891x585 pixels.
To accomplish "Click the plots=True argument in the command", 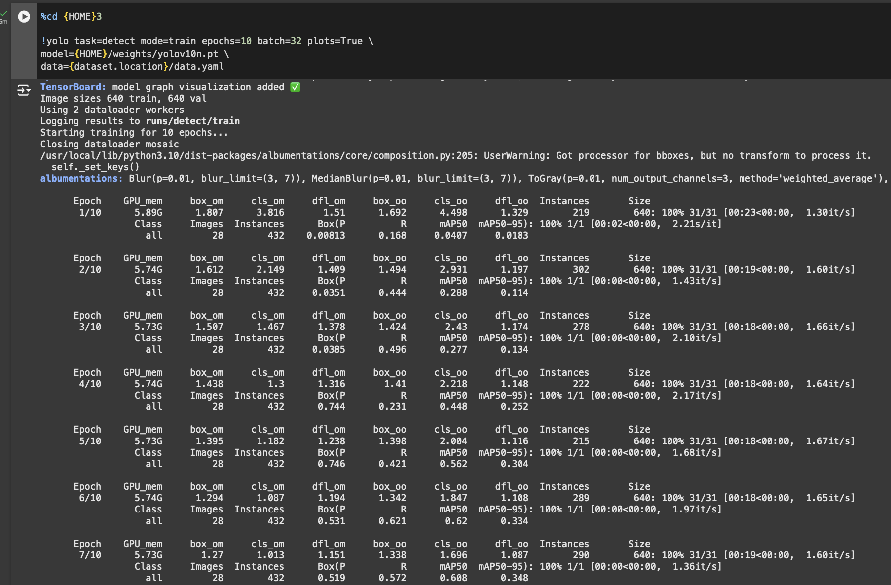I will coord(335,41).
